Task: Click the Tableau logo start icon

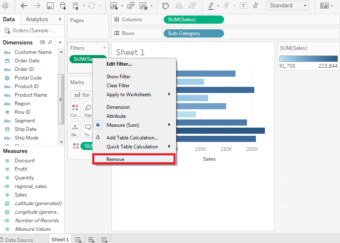Action: 5,6
